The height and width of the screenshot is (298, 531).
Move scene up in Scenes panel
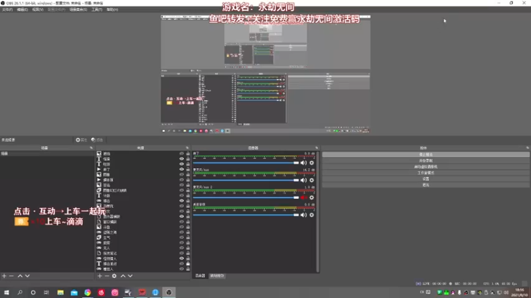click(20, 276)
